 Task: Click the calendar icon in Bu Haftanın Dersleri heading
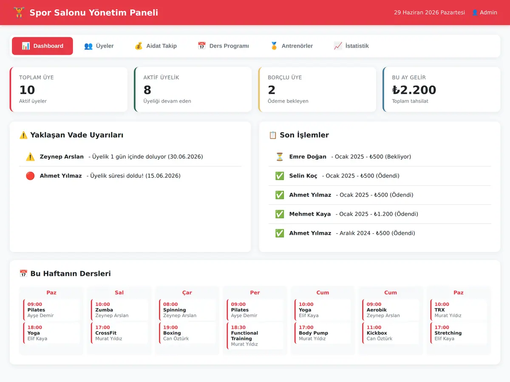23,274
